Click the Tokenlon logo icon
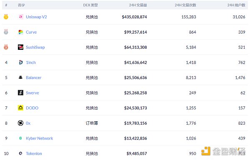This screenshot has width=250, height=160. [x=20, y=153]
